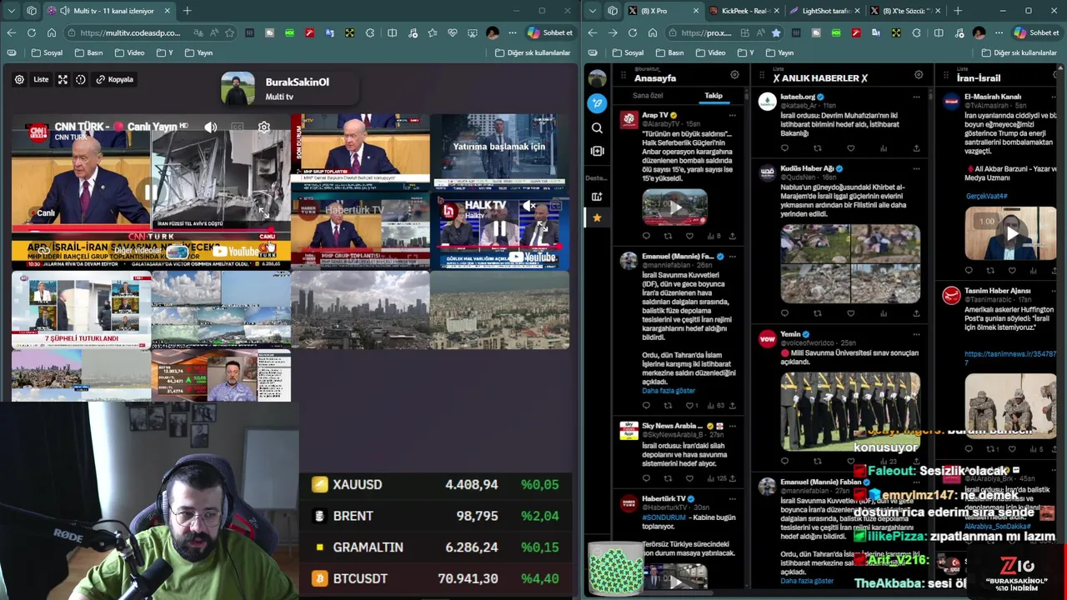This screenshot has width=1067, height=600.
Task: Open CNN TÜRK player settings gear
Action: [x=264, y=127]
